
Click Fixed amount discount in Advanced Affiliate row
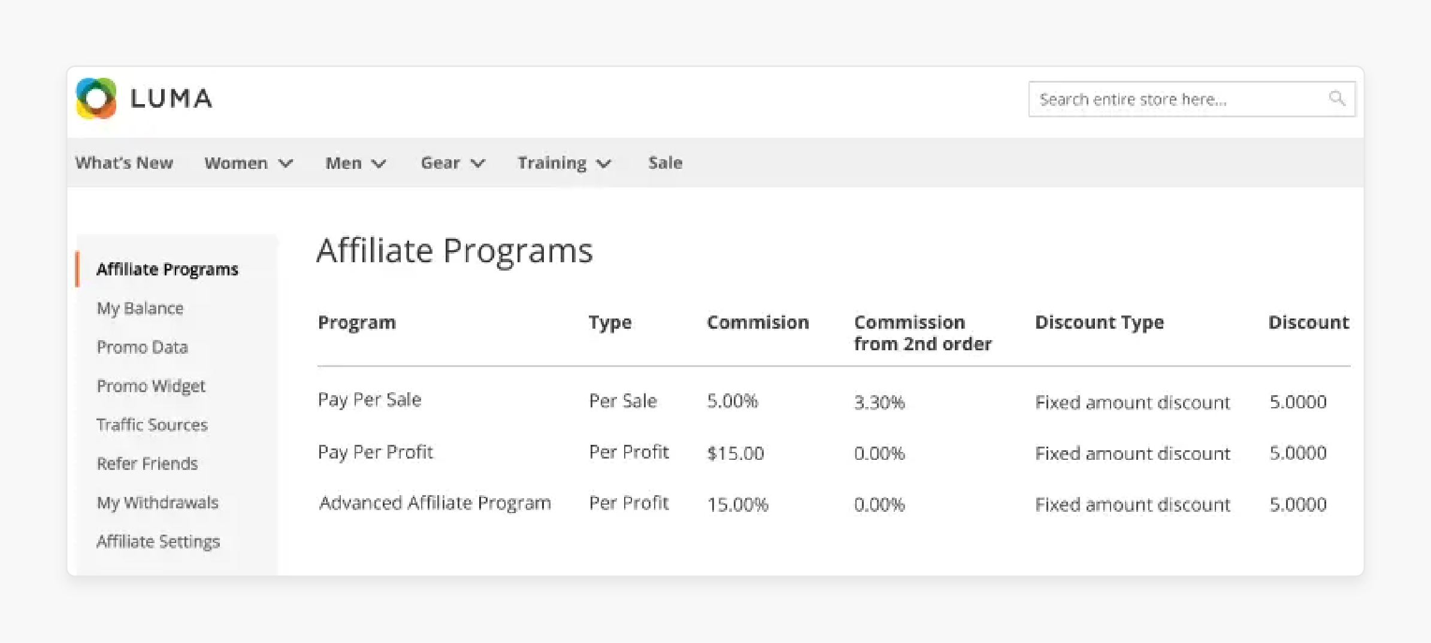click(x=1133, y=505)
